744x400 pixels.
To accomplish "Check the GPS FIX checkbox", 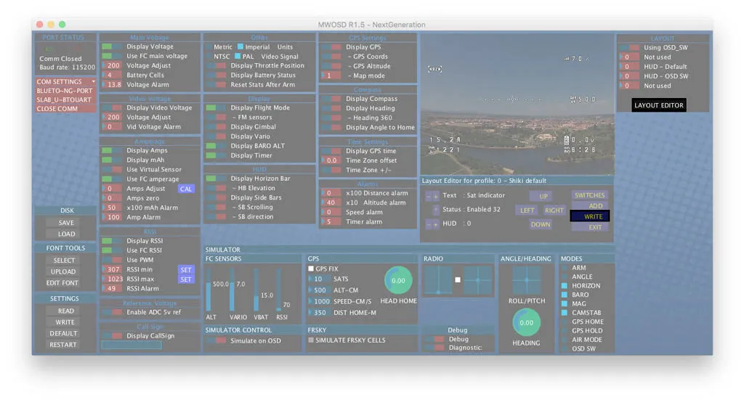I will [x=311, y=269].
